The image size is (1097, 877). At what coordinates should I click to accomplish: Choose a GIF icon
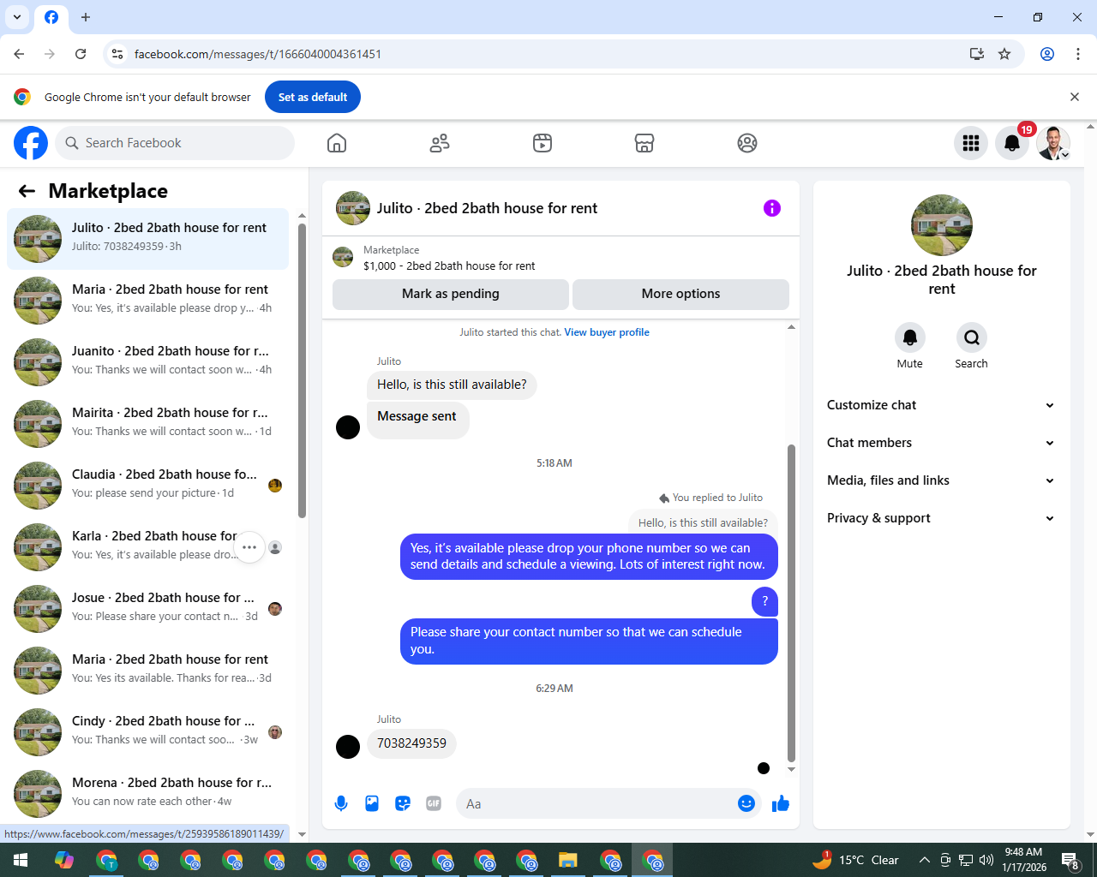coord(434,803)
